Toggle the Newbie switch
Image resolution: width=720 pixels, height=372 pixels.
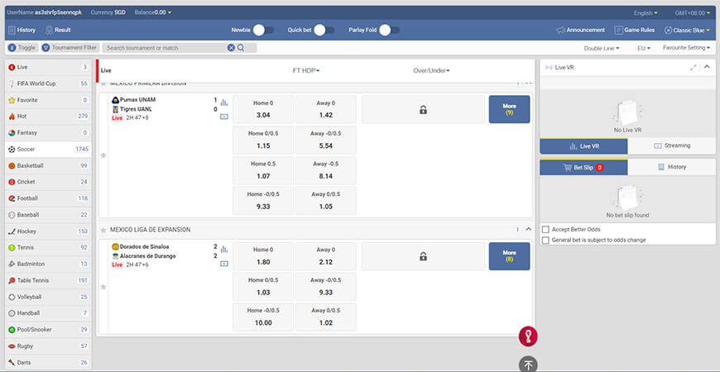pos(263,31)
